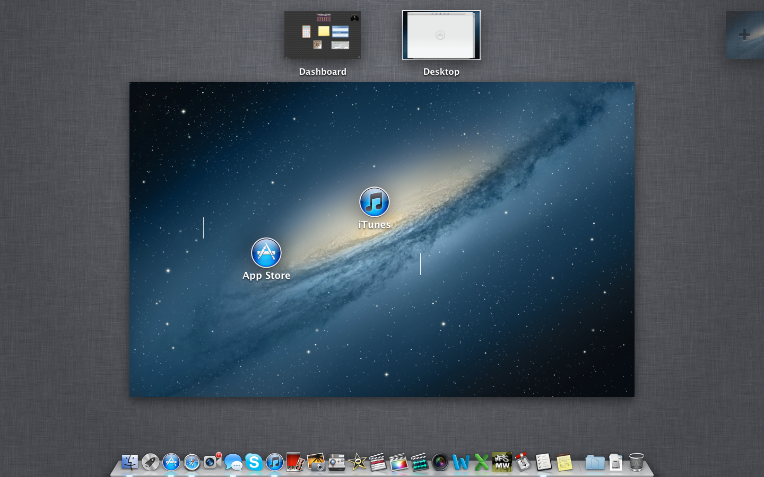Open Photo Booth red curtain icon
Screen dimensions: 764x477
[x=296, y=462]
